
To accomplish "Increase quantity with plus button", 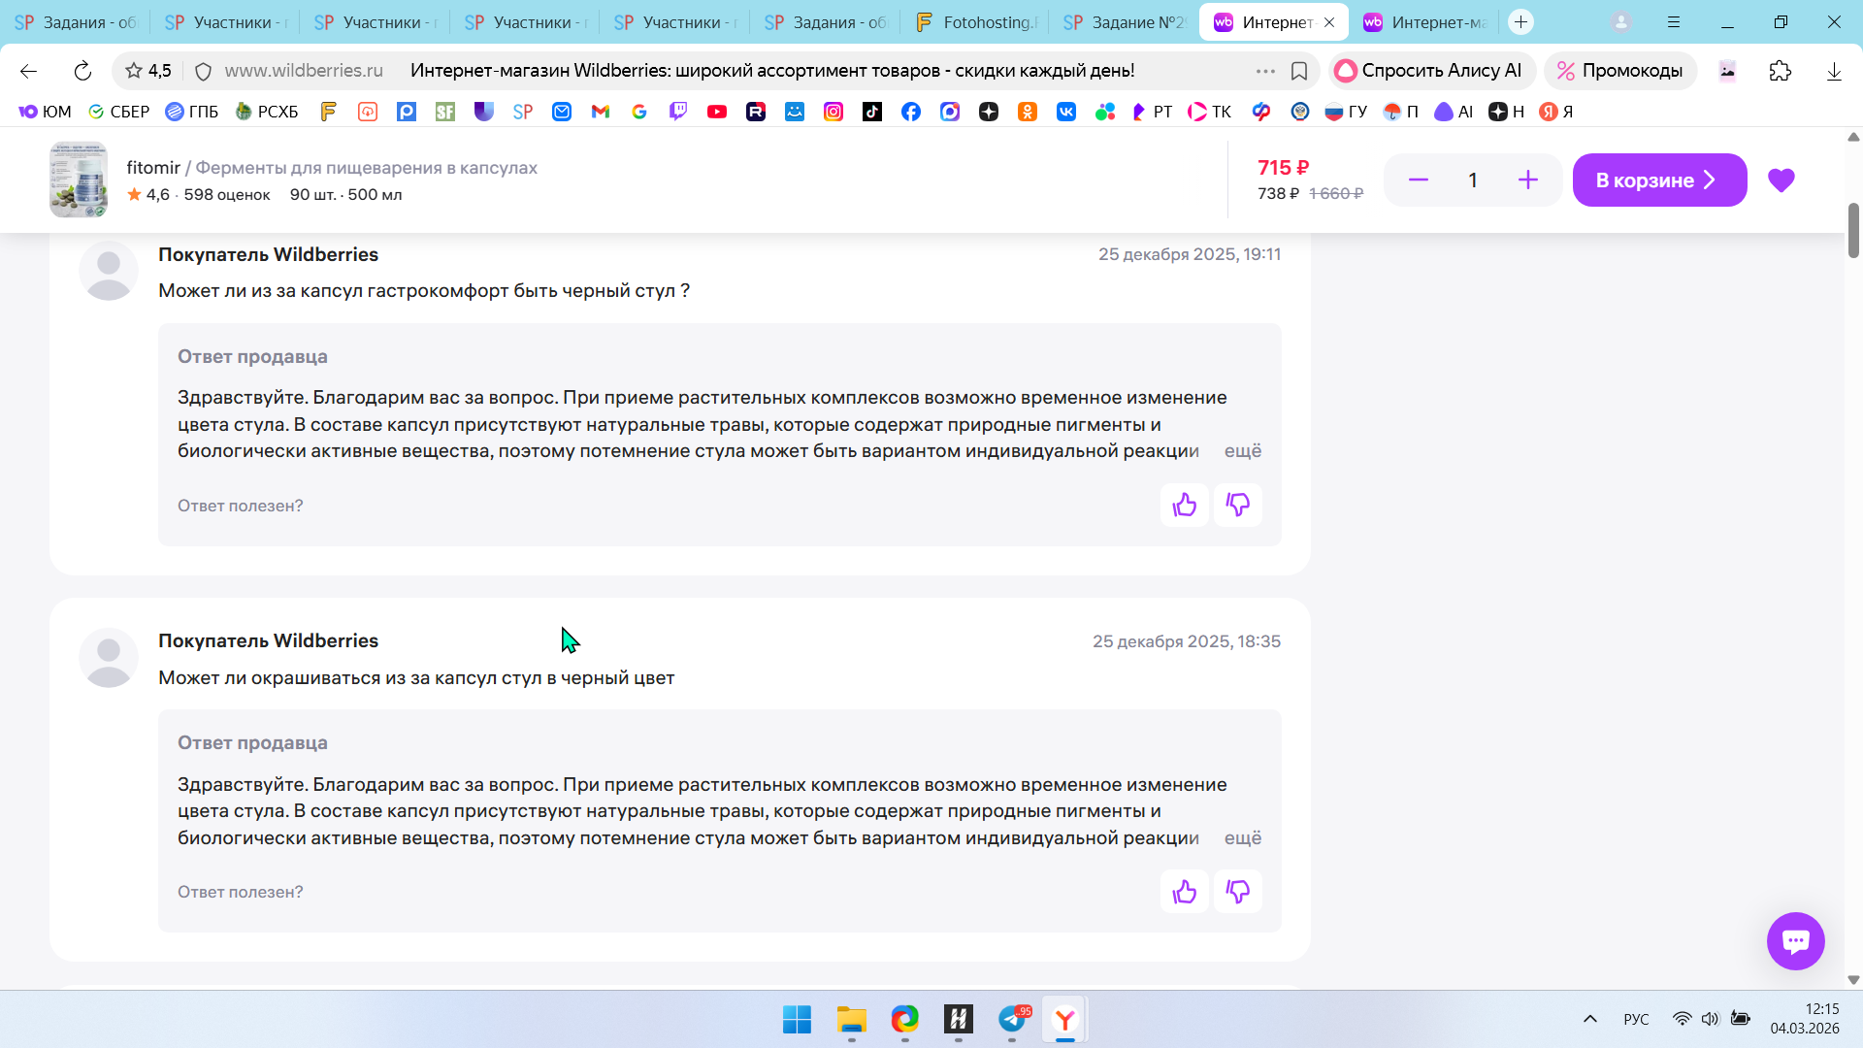I will (x=1527, y=180).
